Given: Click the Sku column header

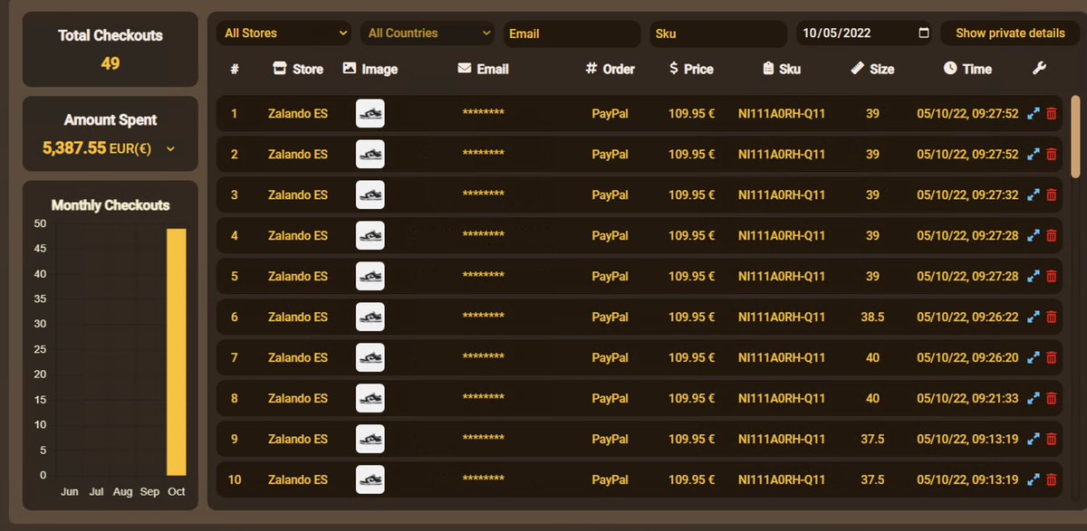Looking at the screenshot, I should click(782, 69).
